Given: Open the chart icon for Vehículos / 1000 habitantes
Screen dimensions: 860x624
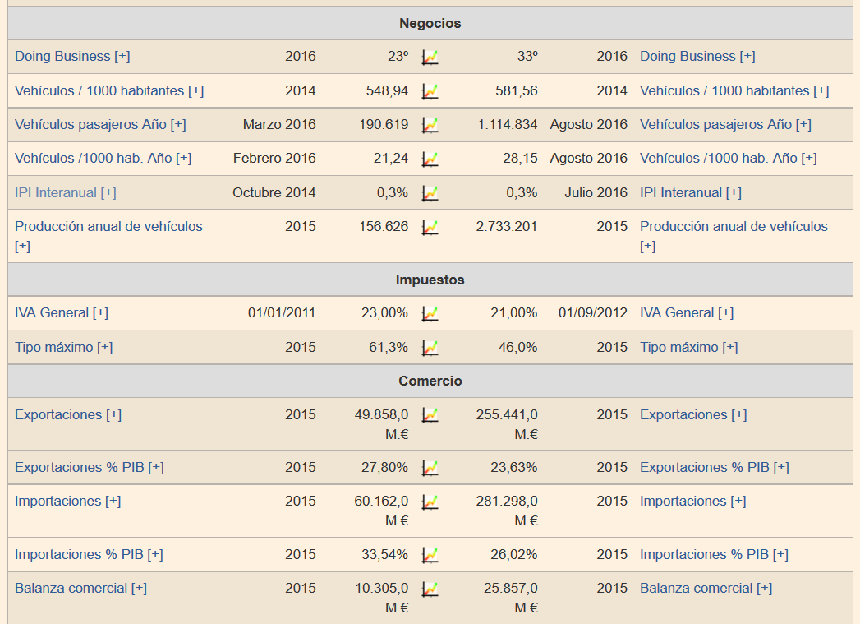Looking at the screenshot, I should click(430, 91).
